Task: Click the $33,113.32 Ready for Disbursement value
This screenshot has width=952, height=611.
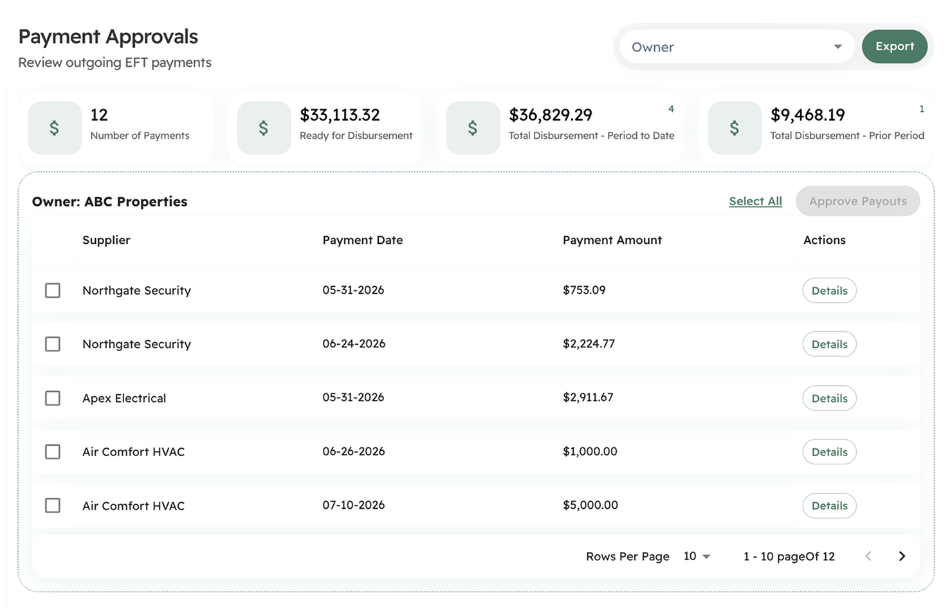Action: [x=340, y=115]
